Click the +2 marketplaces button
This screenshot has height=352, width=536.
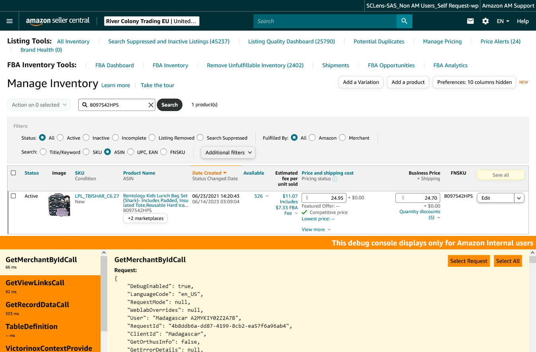pos(146,218)
